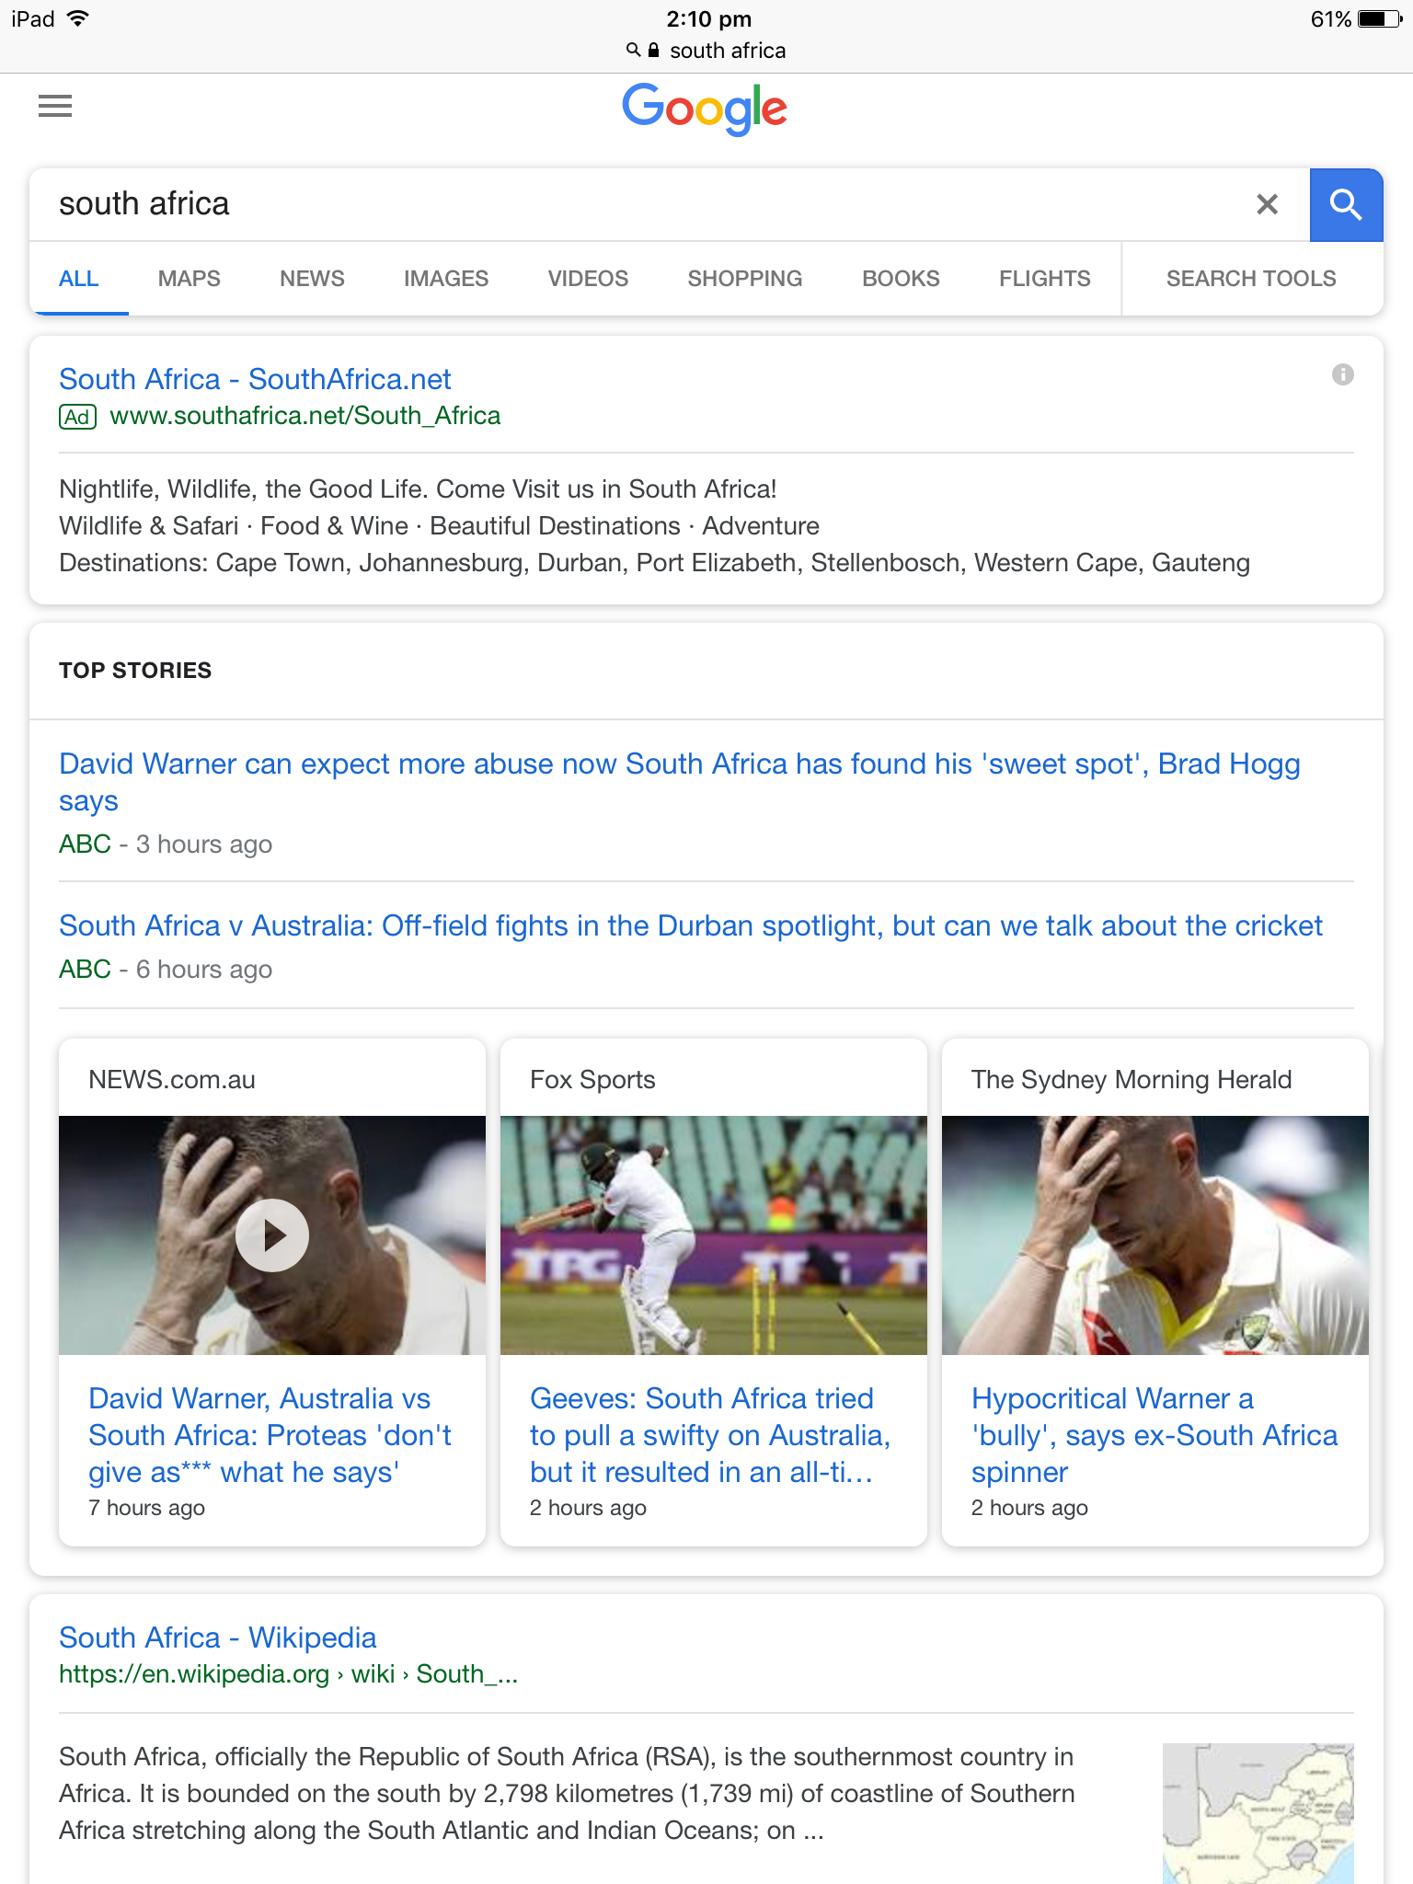
Task: Tap 'ABC - 3 hours ago' source line
Action: (166, 844)
